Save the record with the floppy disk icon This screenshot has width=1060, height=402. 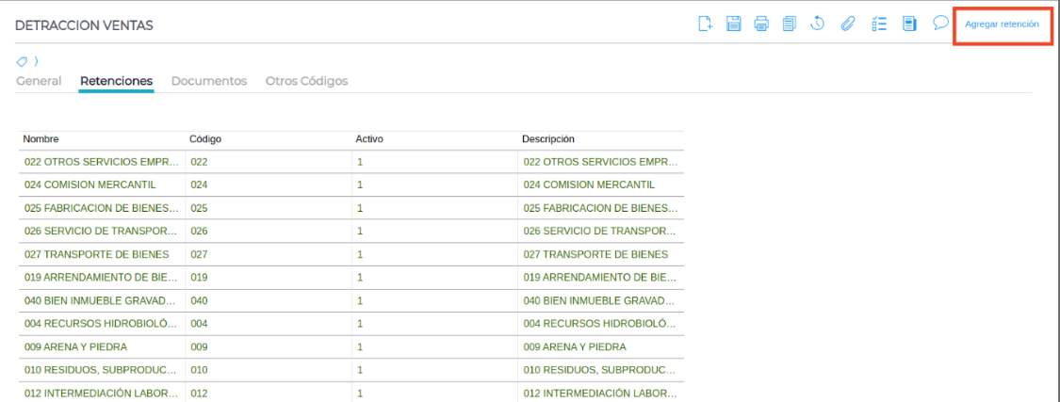(733, 24)
